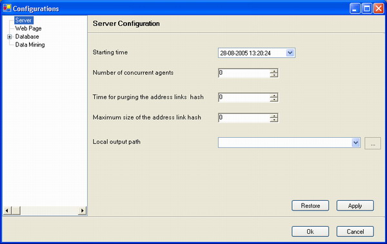Expand the Database tree node
387x244 pixels.
10,37
